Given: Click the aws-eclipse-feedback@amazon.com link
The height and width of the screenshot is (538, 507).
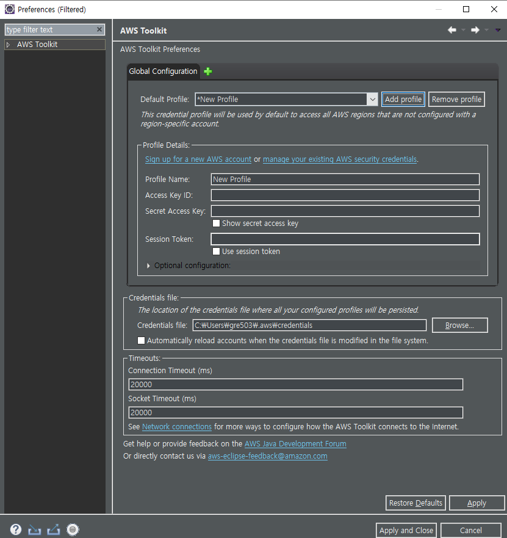Looking at the screenshot, I should click(268, 456).
